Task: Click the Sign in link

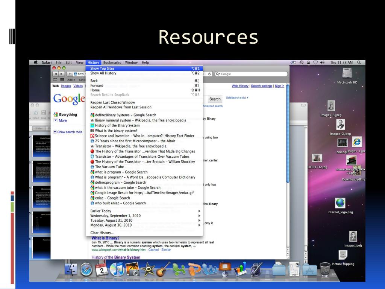Action: click(x=279, y=86)
